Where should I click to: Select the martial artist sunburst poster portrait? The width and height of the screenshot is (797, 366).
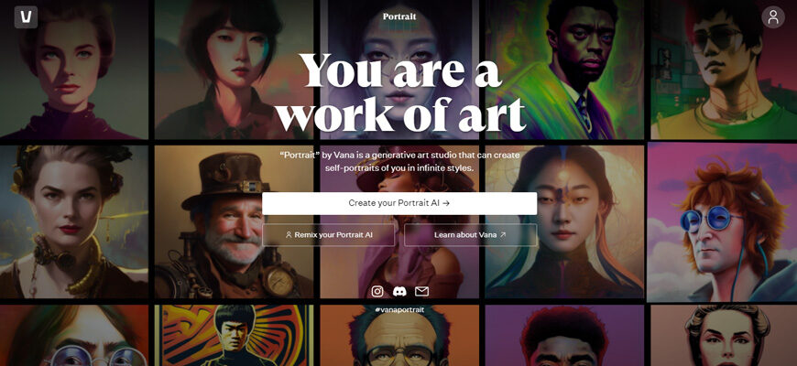click(235, 336)
